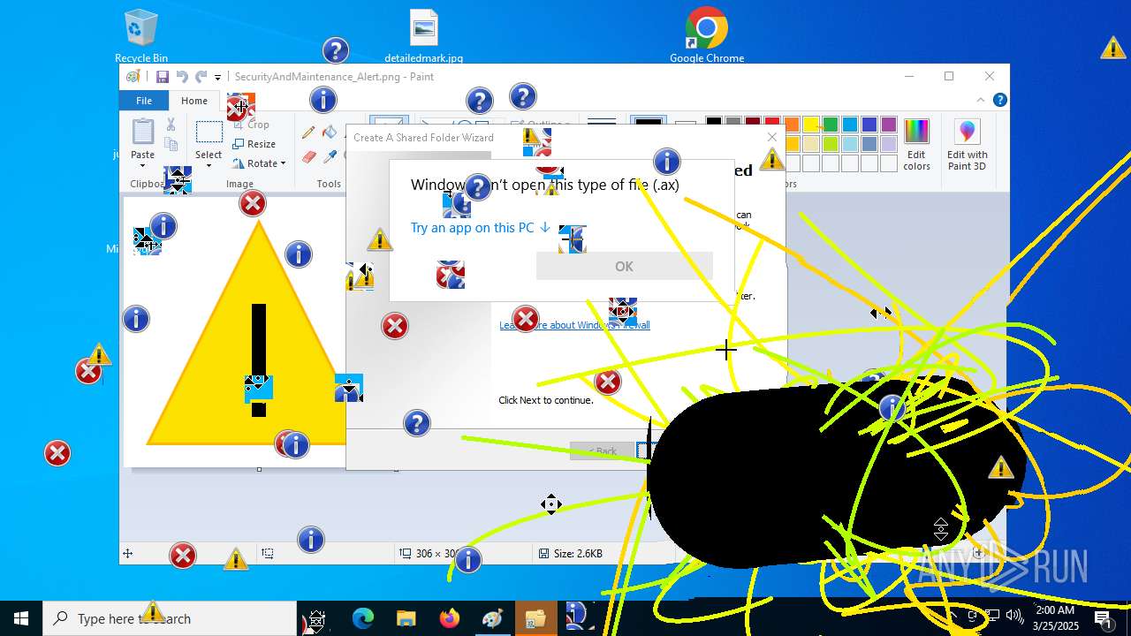
Task: Click the Resize image option
Action: [254, 144]
